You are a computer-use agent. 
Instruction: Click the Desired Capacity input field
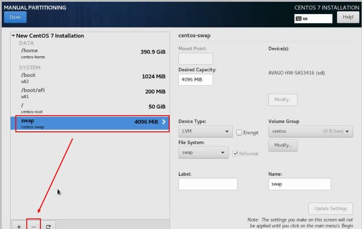coord(195,80)
